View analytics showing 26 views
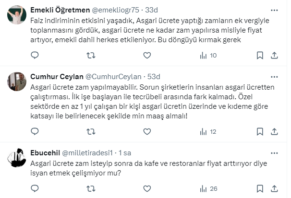The image size is (291, 198). tap(207, 188)
